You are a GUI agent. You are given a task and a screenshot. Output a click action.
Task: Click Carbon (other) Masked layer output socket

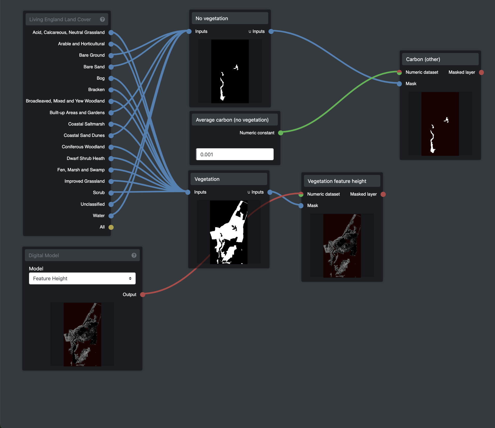(x=481, y=72)
